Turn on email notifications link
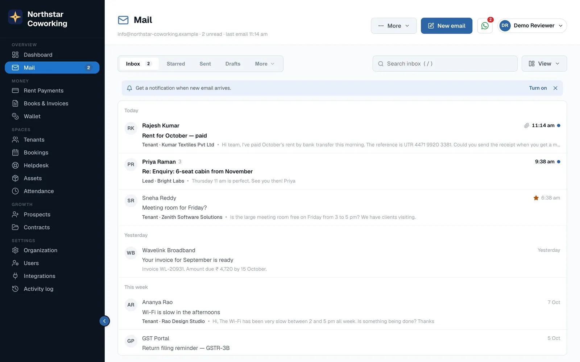 click(538, 88)
